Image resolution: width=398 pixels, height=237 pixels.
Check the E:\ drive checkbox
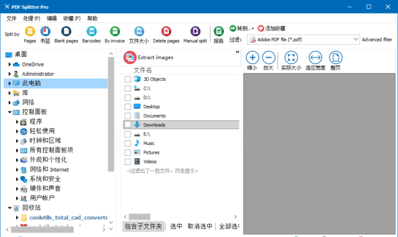coord(127,134)
